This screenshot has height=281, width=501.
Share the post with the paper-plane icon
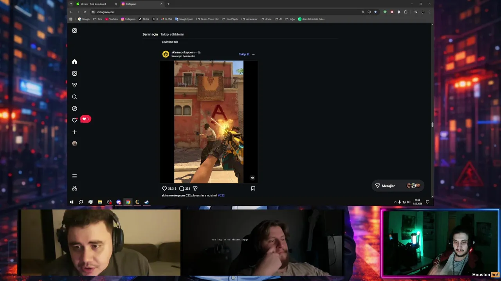click(x=195, y=189)
